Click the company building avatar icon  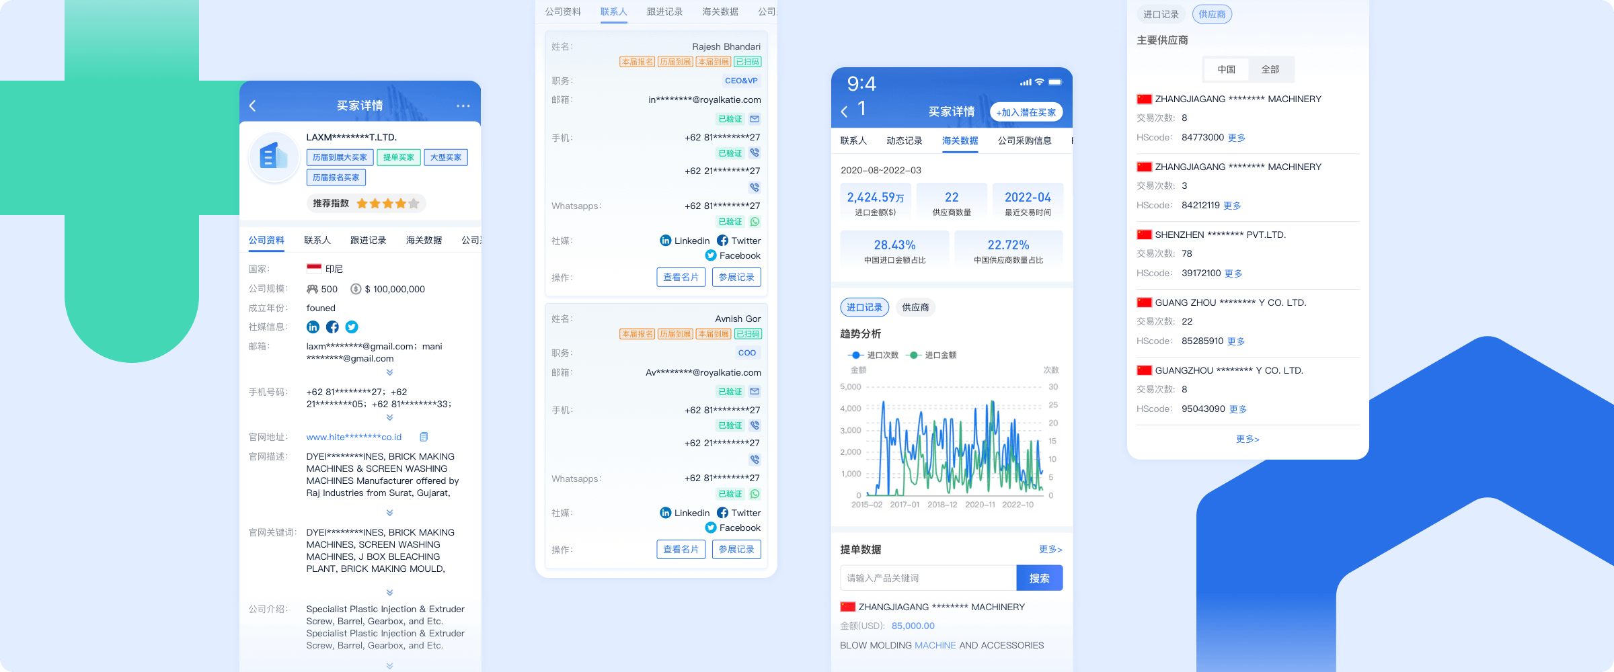pyautogui.click(x=274, y=157)
